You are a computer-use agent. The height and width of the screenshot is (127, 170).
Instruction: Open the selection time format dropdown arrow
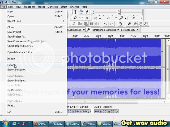point(90,111)
